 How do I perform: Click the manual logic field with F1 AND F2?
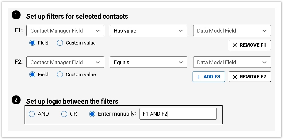178,114
